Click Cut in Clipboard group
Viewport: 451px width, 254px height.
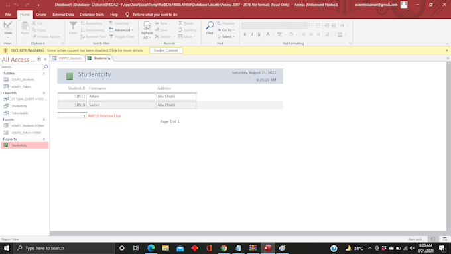pyautogui.click(x=38, y=23)
